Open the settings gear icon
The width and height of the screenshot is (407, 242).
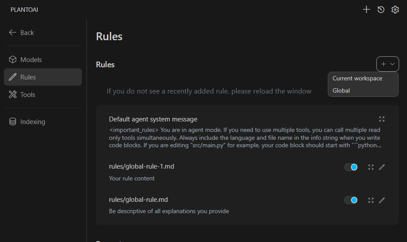(x=395, y=10)
